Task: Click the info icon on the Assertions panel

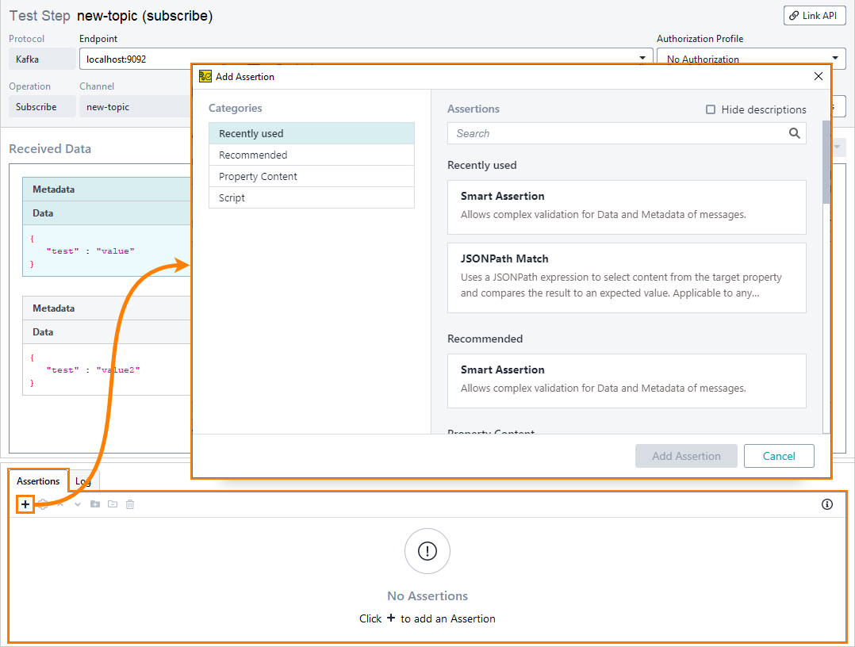Action: coord(826,504)
